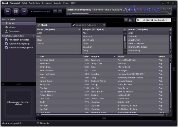
Task: Select the song Heavy Cross
Action: tap(102, 85)
